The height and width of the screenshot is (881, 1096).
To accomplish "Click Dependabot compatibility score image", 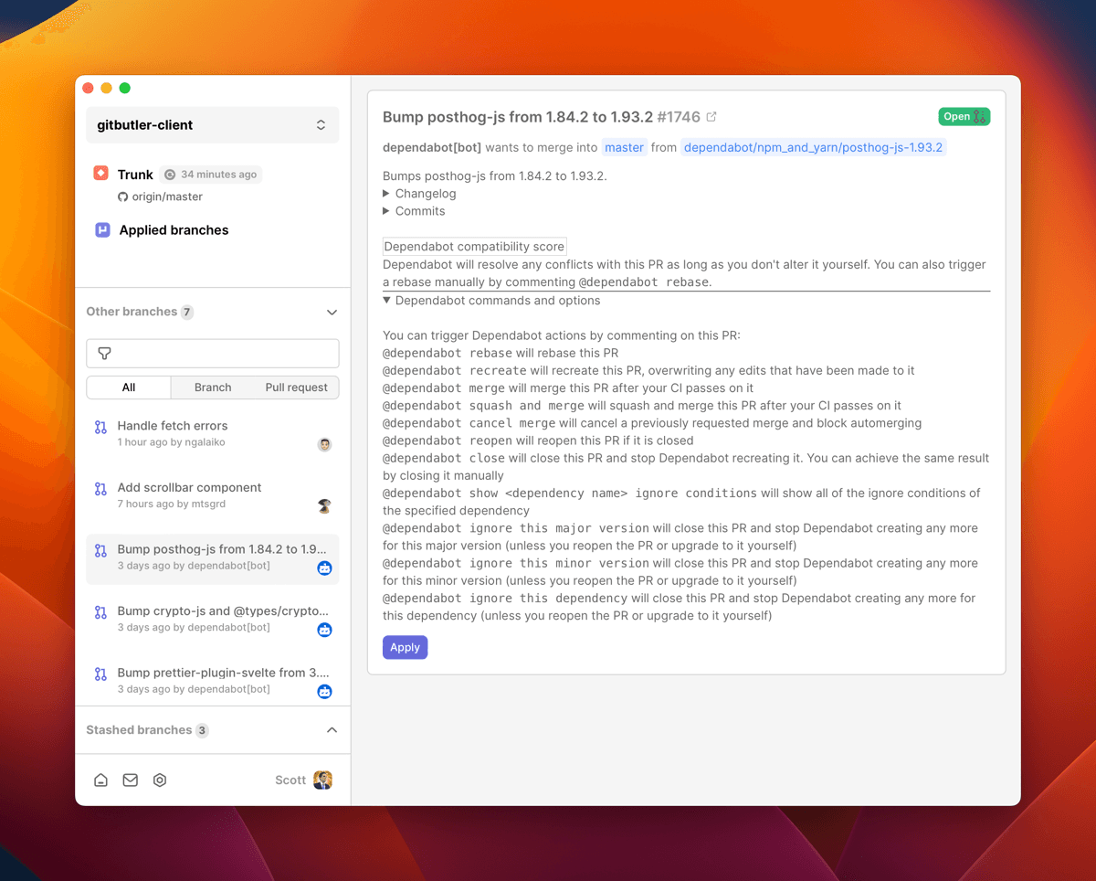I will point(474,247).
